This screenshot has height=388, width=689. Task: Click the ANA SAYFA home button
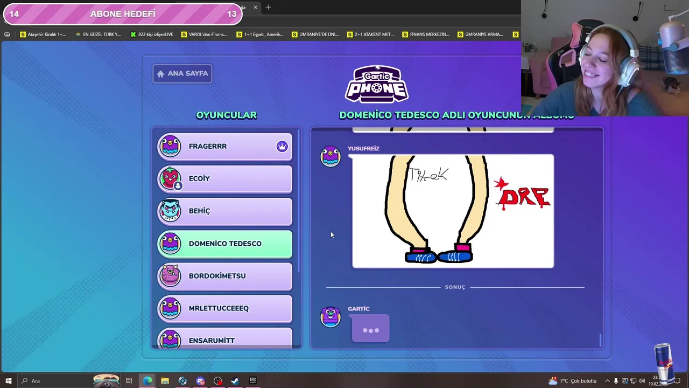pos(182,74)
